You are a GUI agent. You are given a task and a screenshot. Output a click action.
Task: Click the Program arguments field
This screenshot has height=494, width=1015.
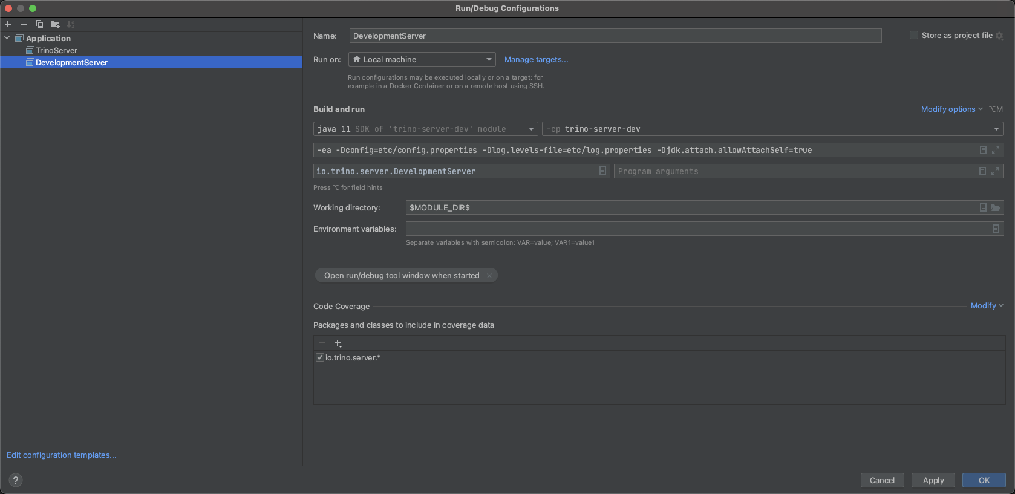(792, 171)
